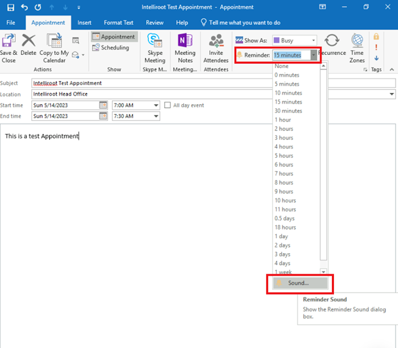Screen dimensions: 398x348
Task: Open the Help tab
Action: [182, 22]
